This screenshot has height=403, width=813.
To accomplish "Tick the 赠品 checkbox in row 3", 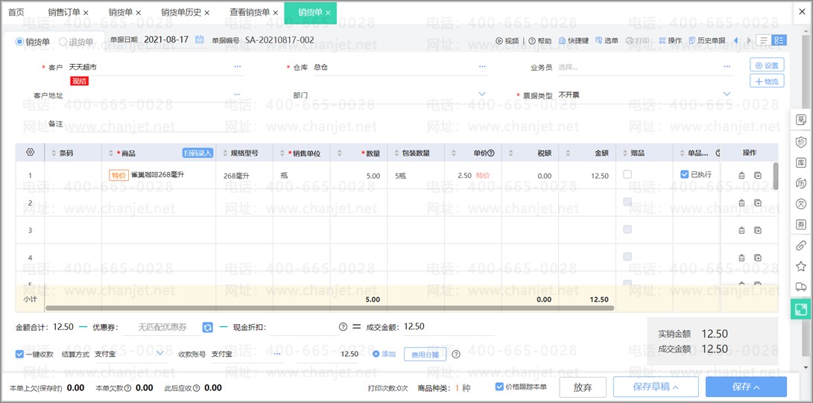I will click(627, 229).
